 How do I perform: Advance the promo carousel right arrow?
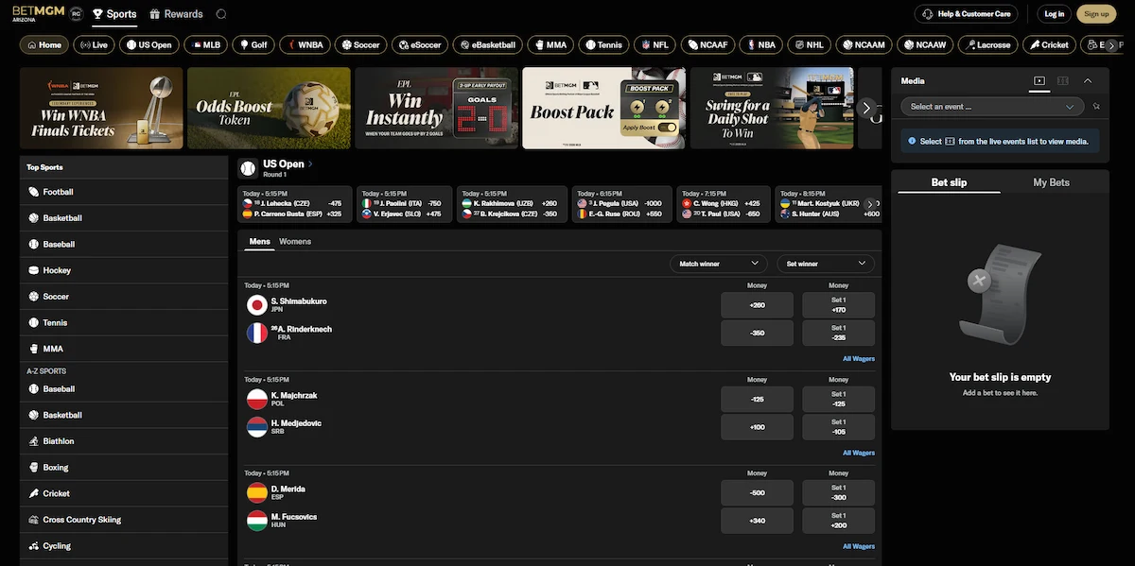(866, 108)
